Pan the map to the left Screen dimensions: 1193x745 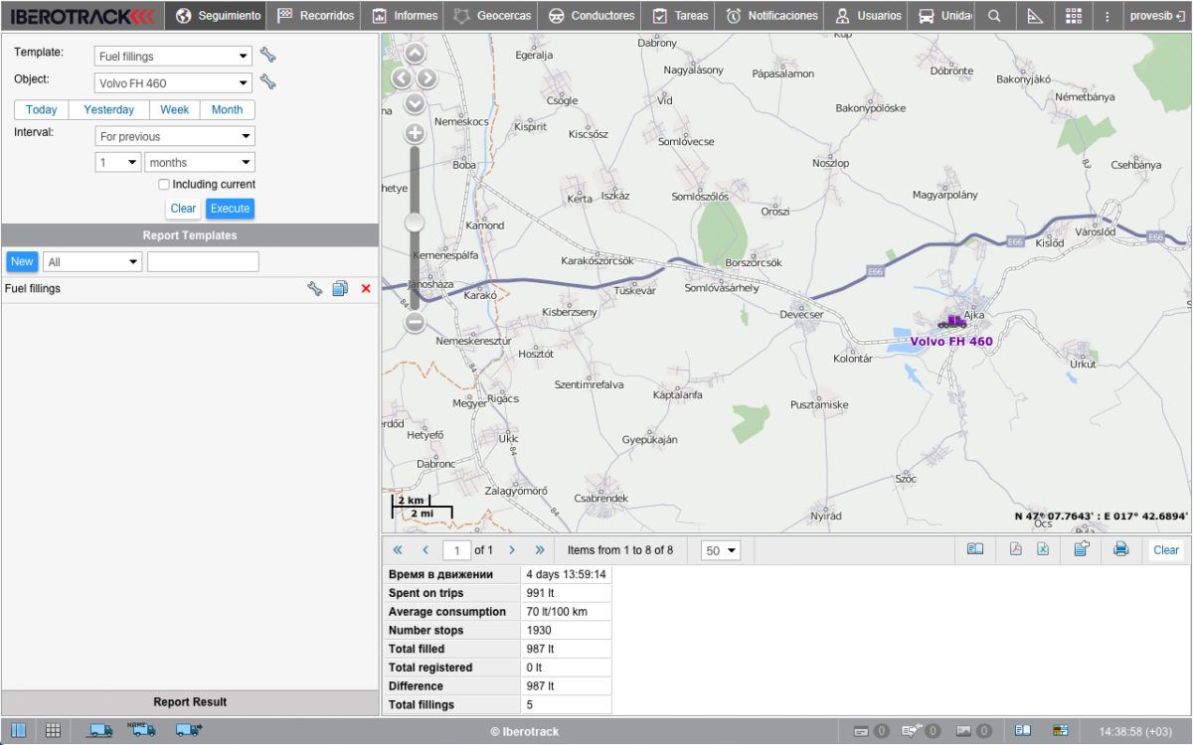coord(402,77)
